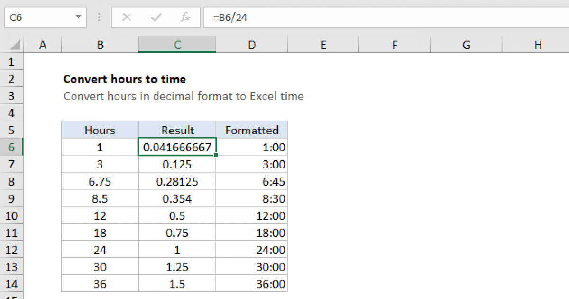Select column C header

pyautogui.click(x=177, y=44)
